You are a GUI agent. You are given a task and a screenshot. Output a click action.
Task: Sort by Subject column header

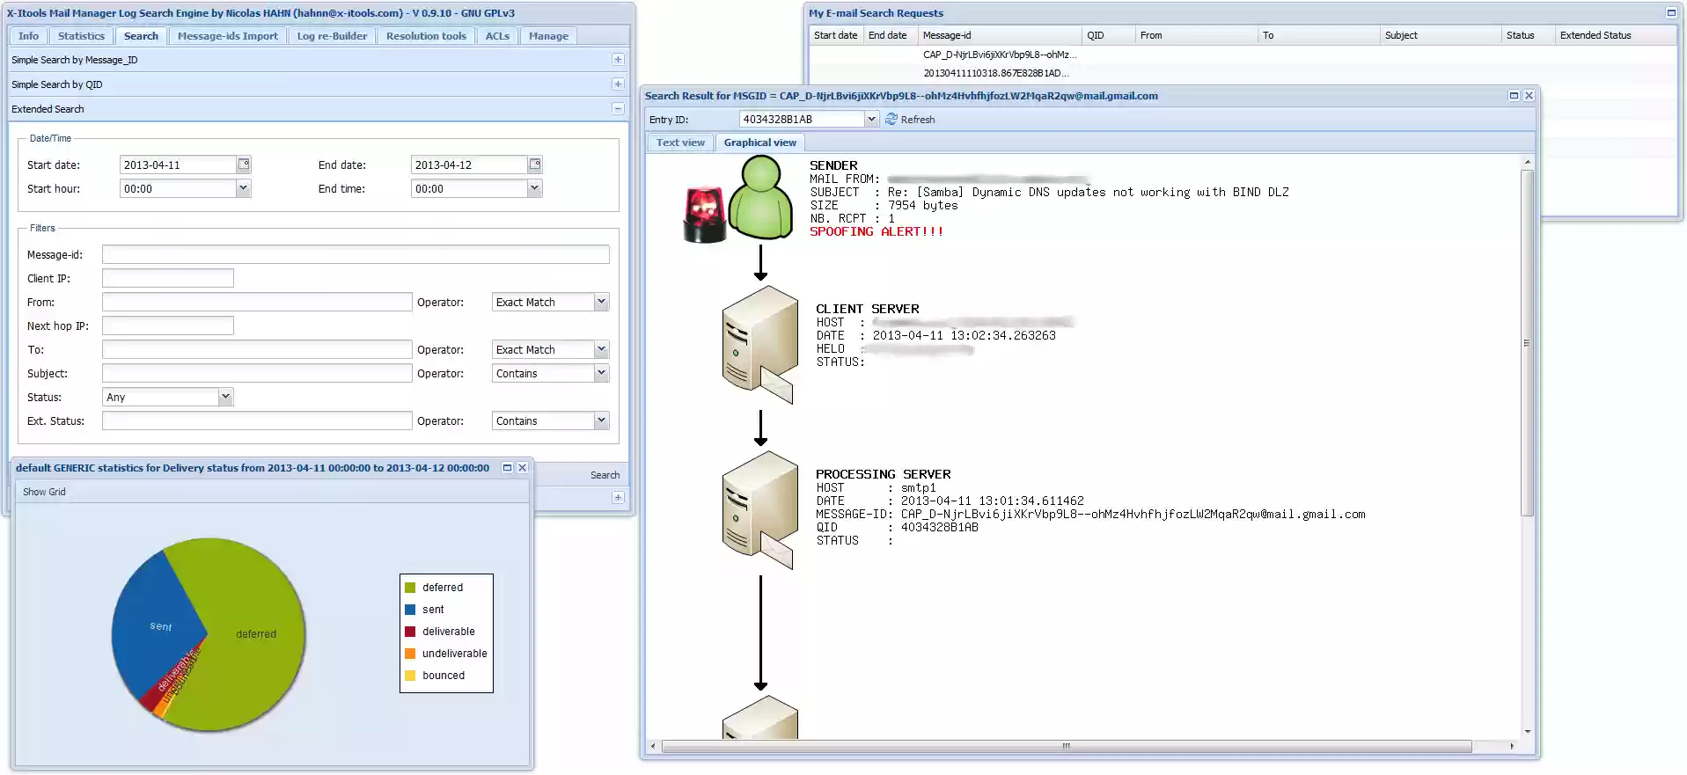click(x=1440, y=35)
